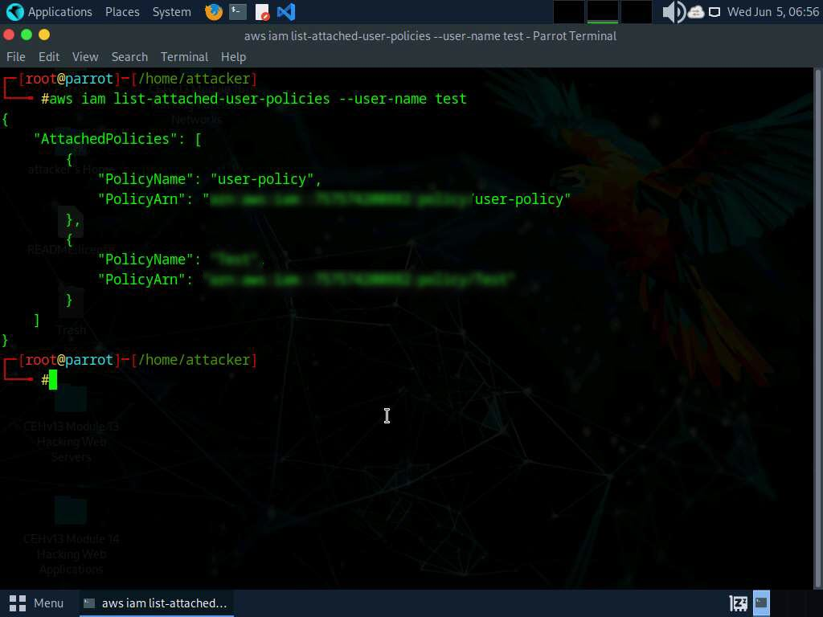Click the bottom-left Menu button
The width and height of the screenshot is (823, 617).
[x=37, y=603]
